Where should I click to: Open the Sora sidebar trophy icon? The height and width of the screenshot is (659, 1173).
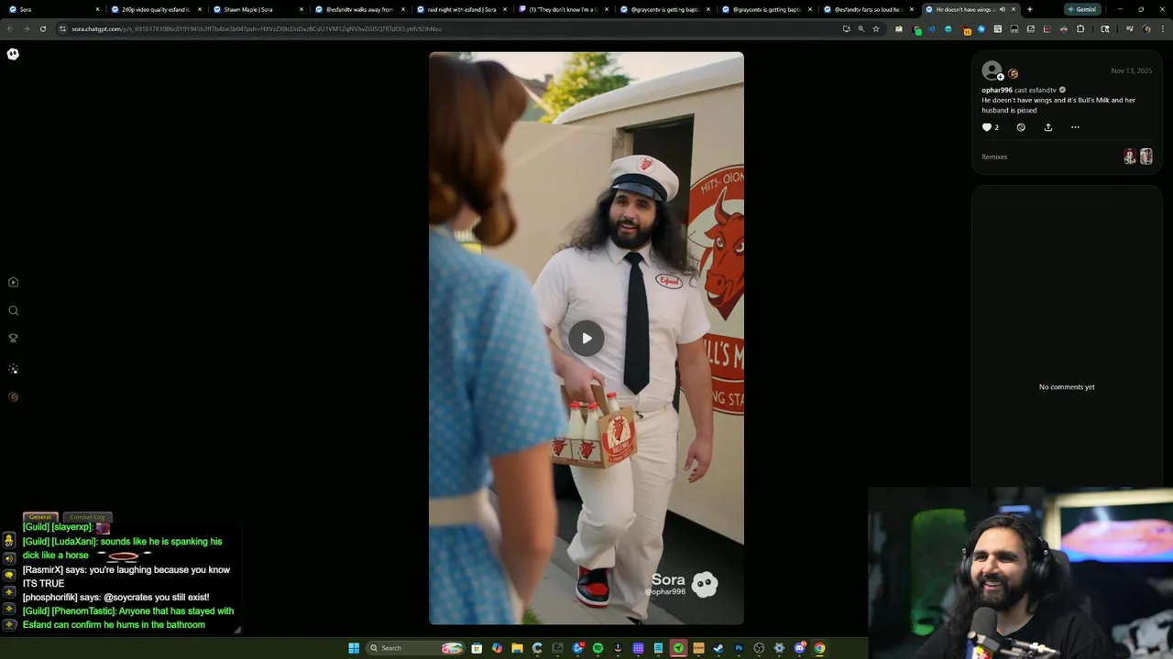pos(13,339)
